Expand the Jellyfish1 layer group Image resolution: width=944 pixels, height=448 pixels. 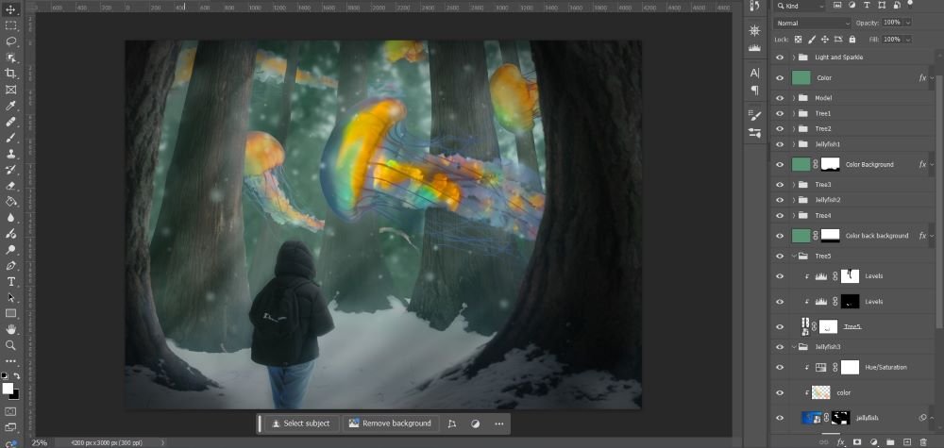click(793, 144)
